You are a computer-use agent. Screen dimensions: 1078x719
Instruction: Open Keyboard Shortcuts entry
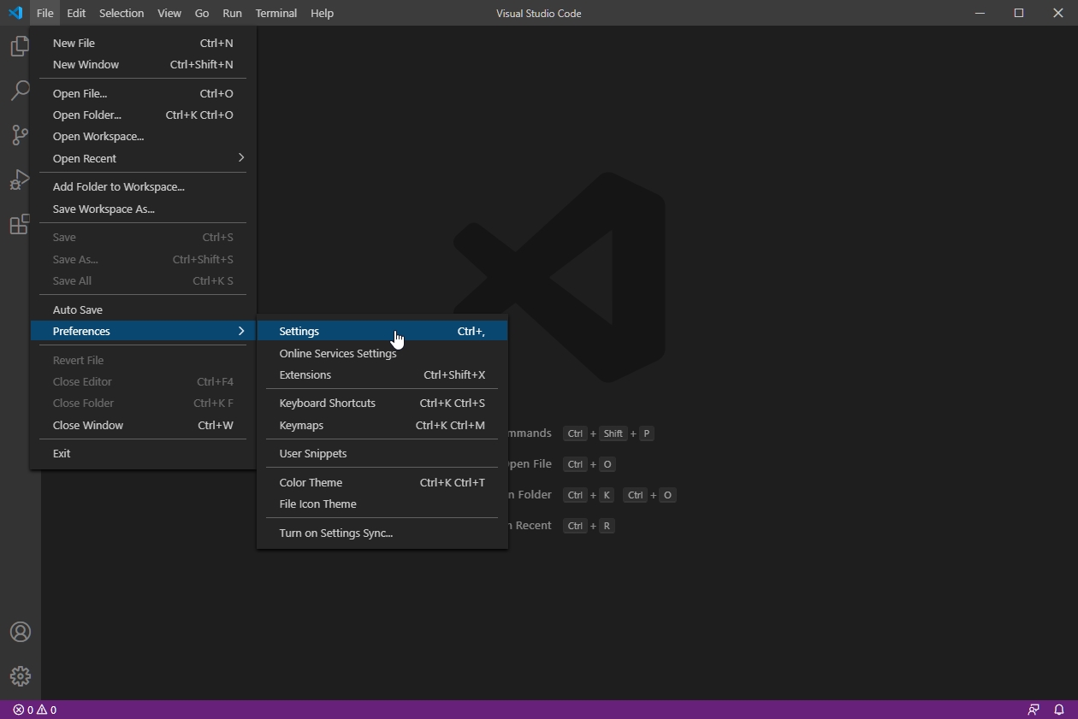382,403
